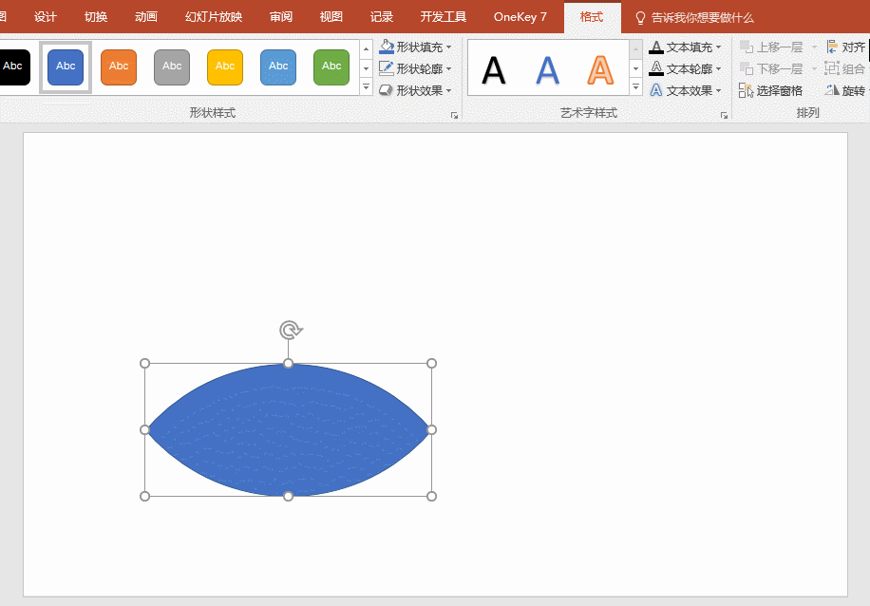Image resolution: width=870 pixels, height=606 pixels.
Task: Click the Shape Outline pencil icon
Action: (x=387, y=68)
